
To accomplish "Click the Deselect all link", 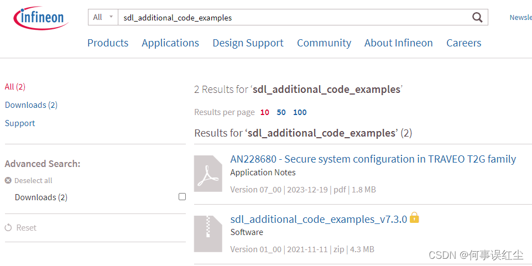I will [33, 180].
